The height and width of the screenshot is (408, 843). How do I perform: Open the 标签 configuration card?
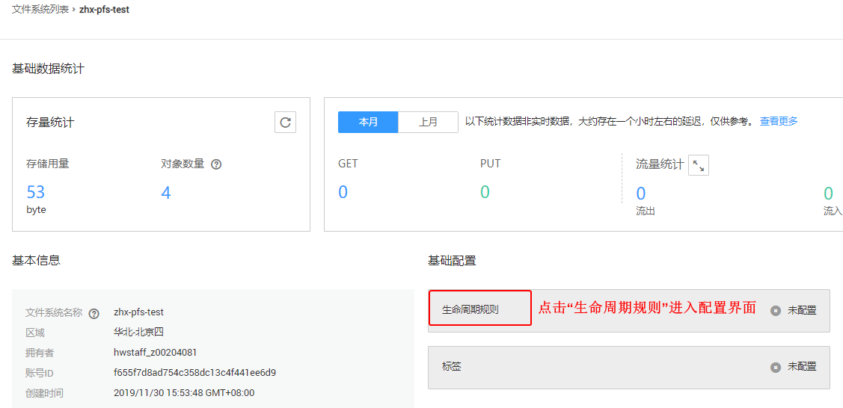(629, 368)
